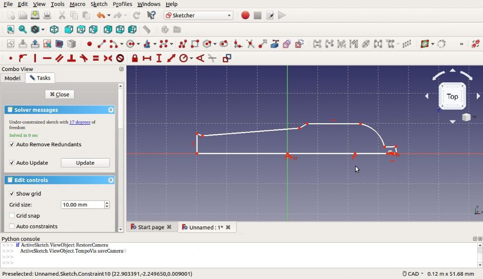
Task: Open the radius constraint dropdown arrow
Action: [192, 58]
